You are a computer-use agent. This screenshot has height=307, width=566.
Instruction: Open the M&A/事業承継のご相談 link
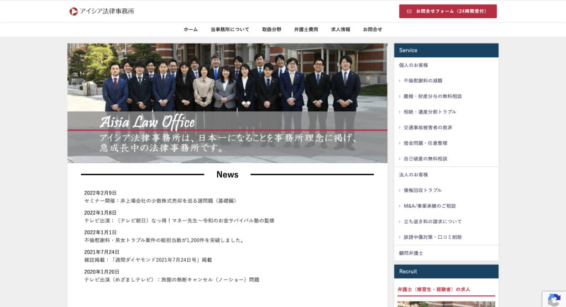[x=429, y=206]
